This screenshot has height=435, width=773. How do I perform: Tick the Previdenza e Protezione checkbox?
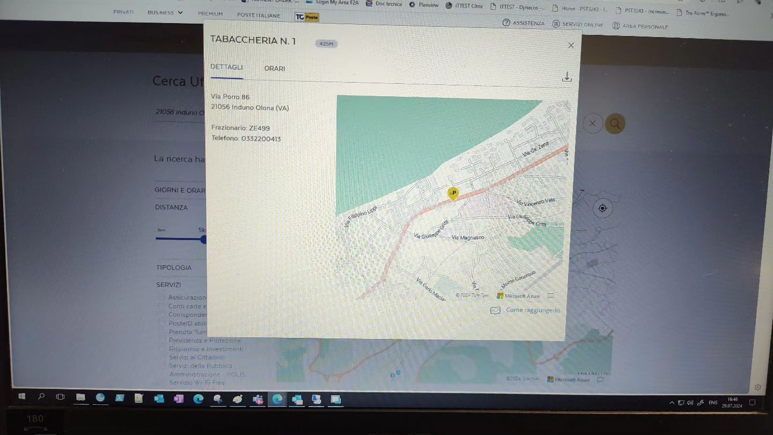tap(162, 340)
